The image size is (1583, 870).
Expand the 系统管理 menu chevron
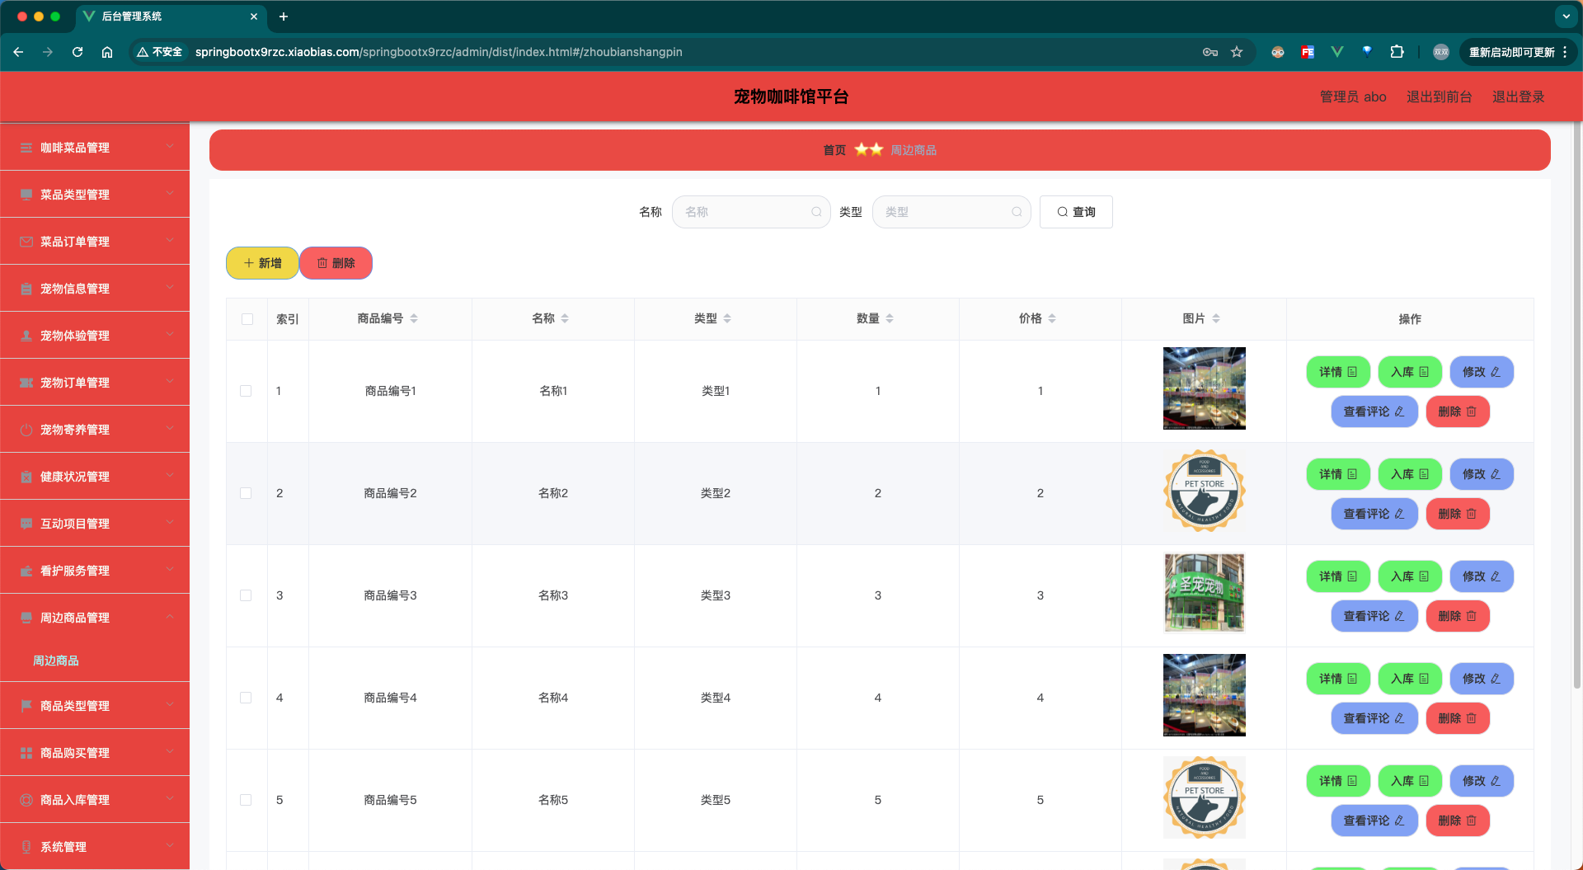point(170,846)
